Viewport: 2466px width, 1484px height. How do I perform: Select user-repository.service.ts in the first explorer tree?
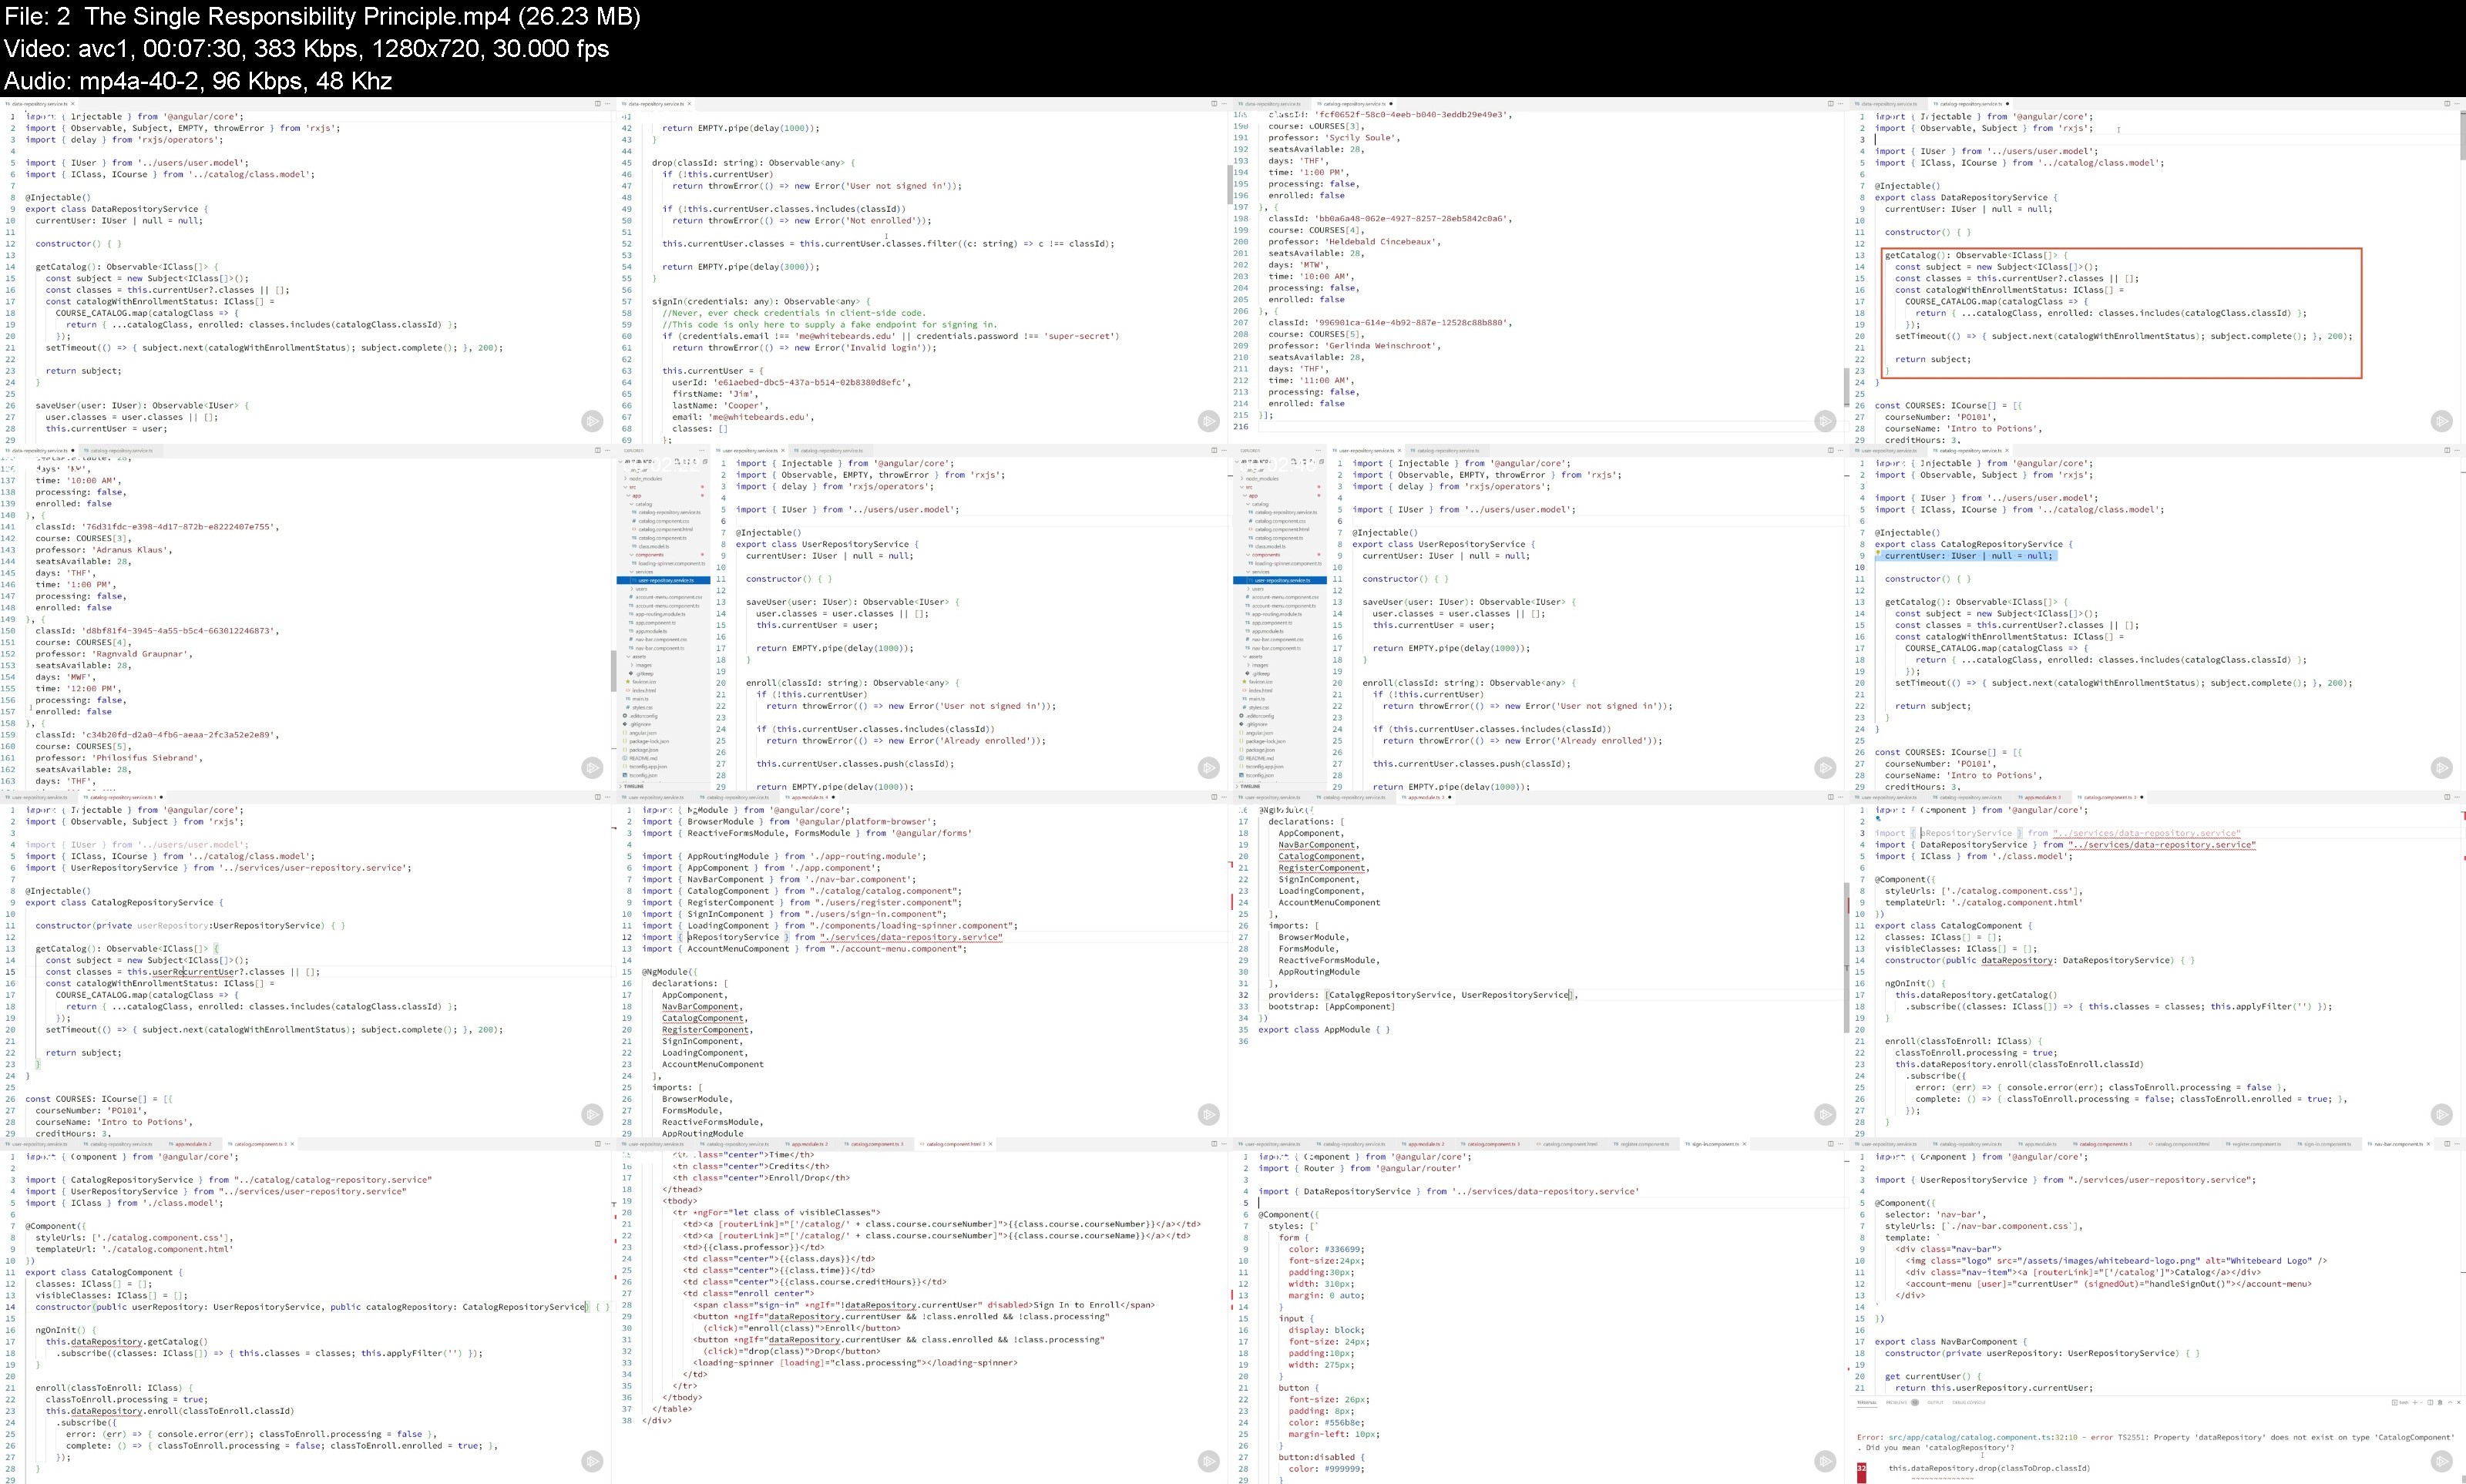[663, 581]
